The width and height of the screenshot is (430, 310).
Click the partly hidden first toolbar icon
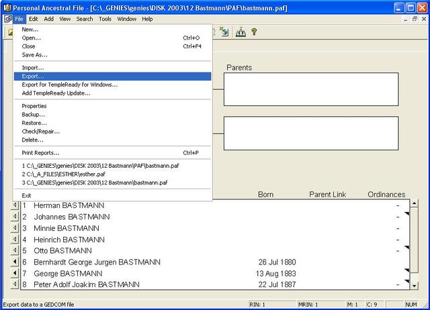[x=10, y=32]
